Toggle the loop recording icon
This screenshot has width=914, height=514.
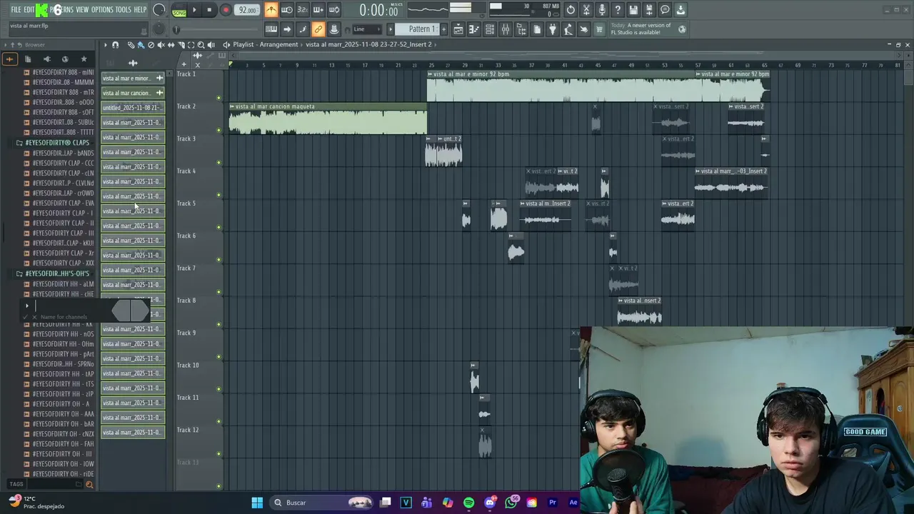[334, 10]
